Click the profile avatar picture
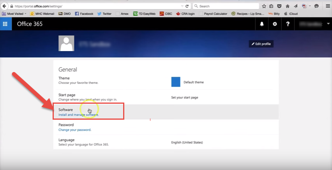The width and height of the screenshot is (332, 170). point(66,43)
